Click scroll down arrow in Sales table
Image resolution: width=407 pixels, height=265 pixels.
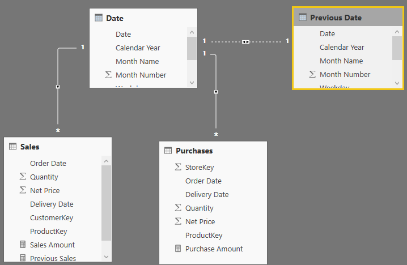click(106, 257)
